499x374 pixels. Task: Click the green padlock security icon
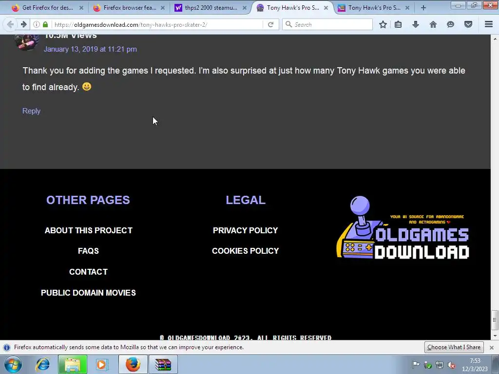45,24
